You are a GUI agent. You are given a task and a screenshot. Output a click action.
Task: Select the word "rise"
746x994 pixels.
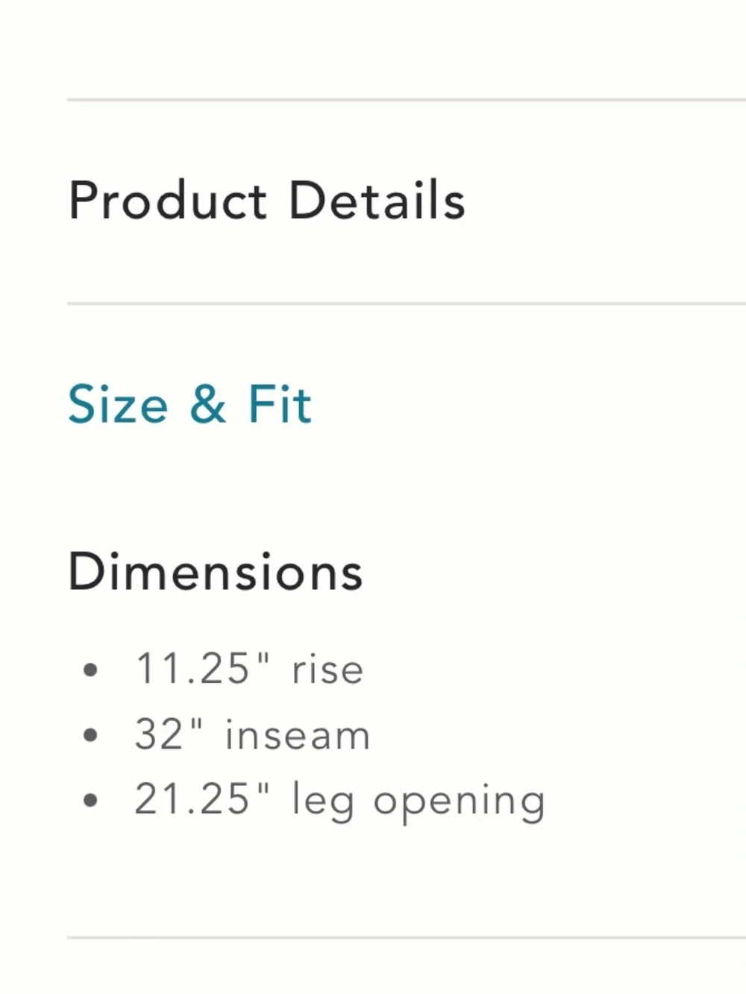point(327,670)
